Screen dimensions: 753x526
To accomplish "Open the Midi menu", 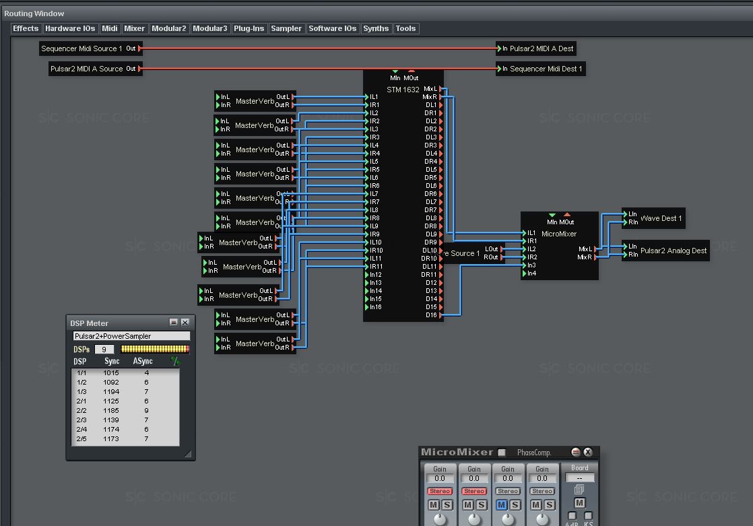I will (x=110, y=28).
